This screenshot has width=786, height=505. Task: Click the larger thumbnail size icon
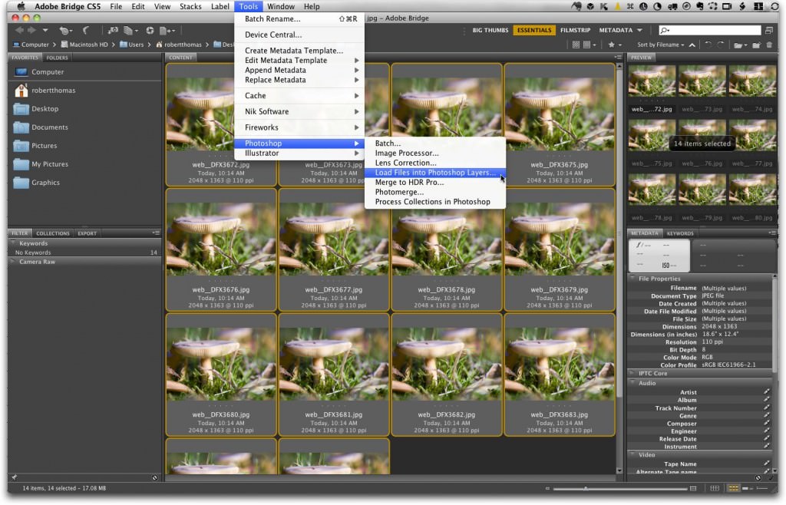coord(693,488)
